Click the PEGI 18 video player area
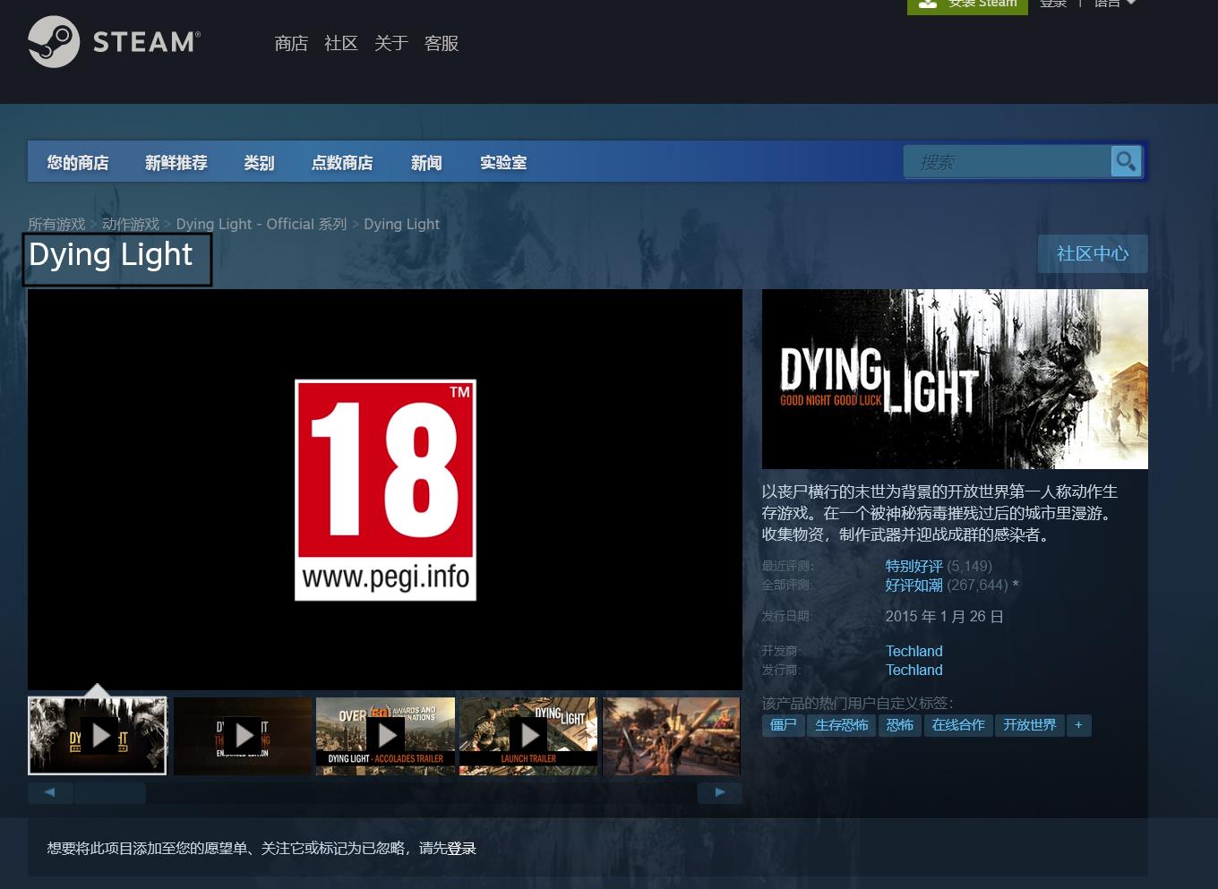The width and height of the screenshot is (1218, 889). 385,489
